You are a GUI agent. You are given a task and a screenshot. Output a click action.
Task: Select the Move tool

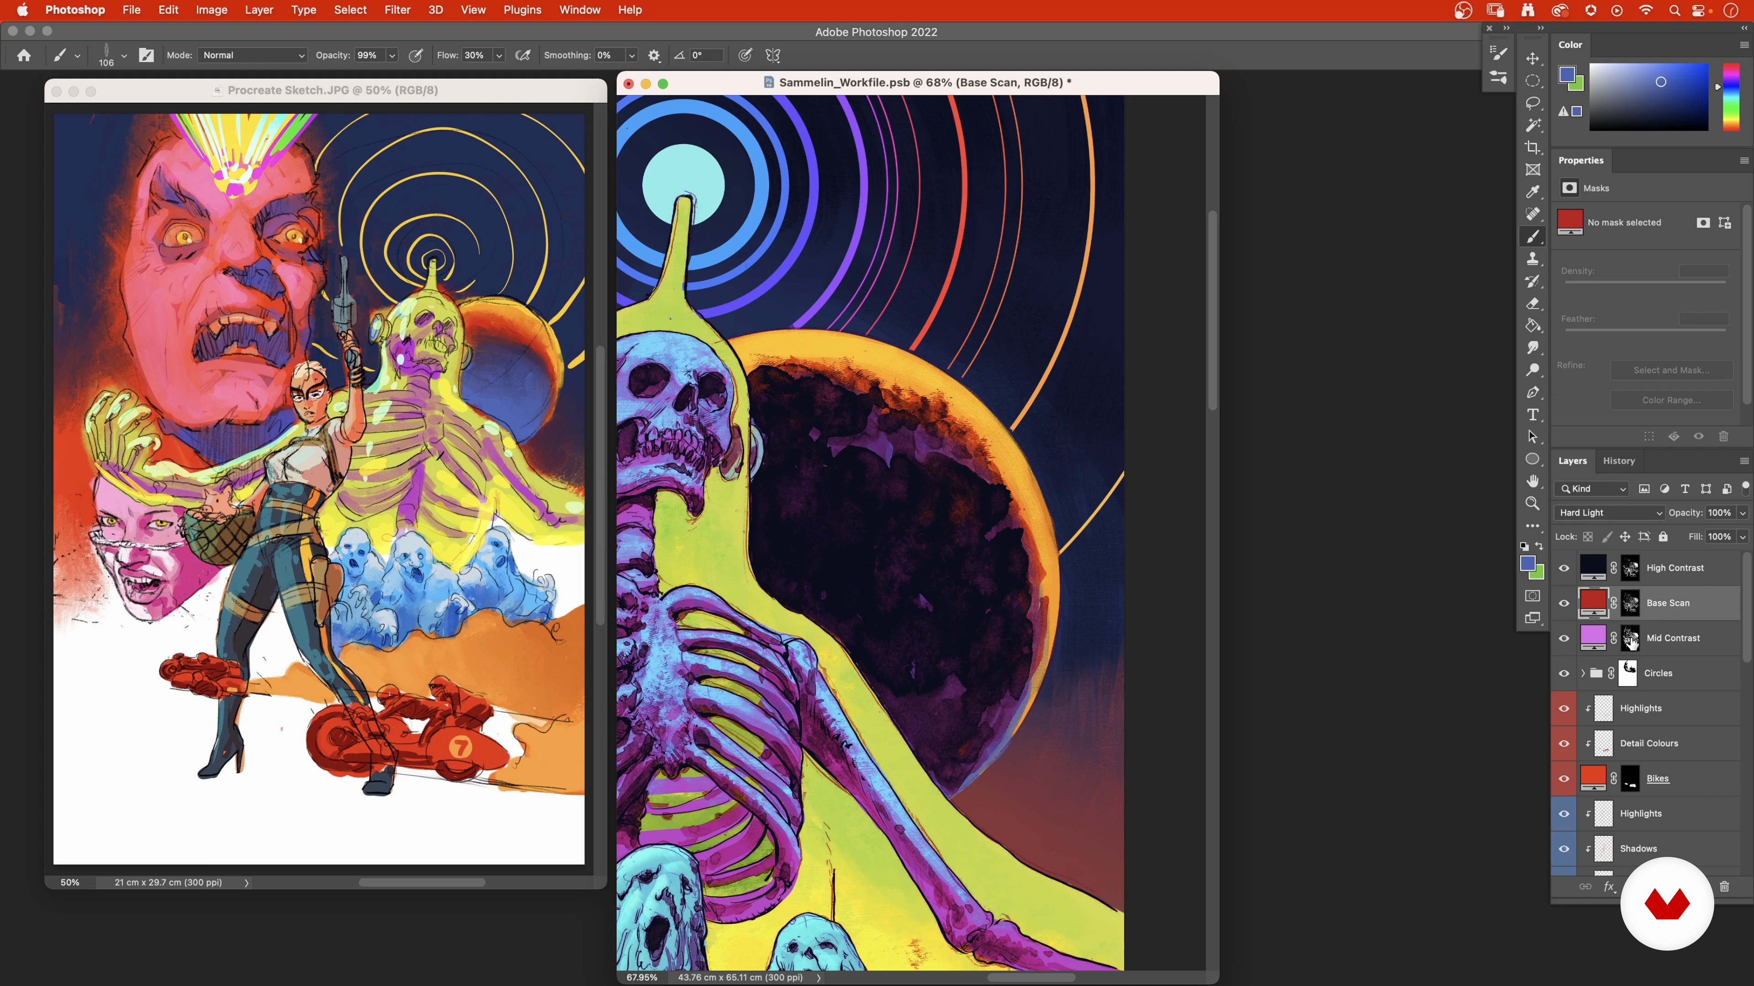[1533, 58]
